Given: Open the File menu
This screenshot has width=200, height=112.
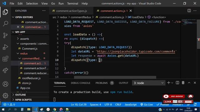Looking at the screenshot, I should click(12, 3).
